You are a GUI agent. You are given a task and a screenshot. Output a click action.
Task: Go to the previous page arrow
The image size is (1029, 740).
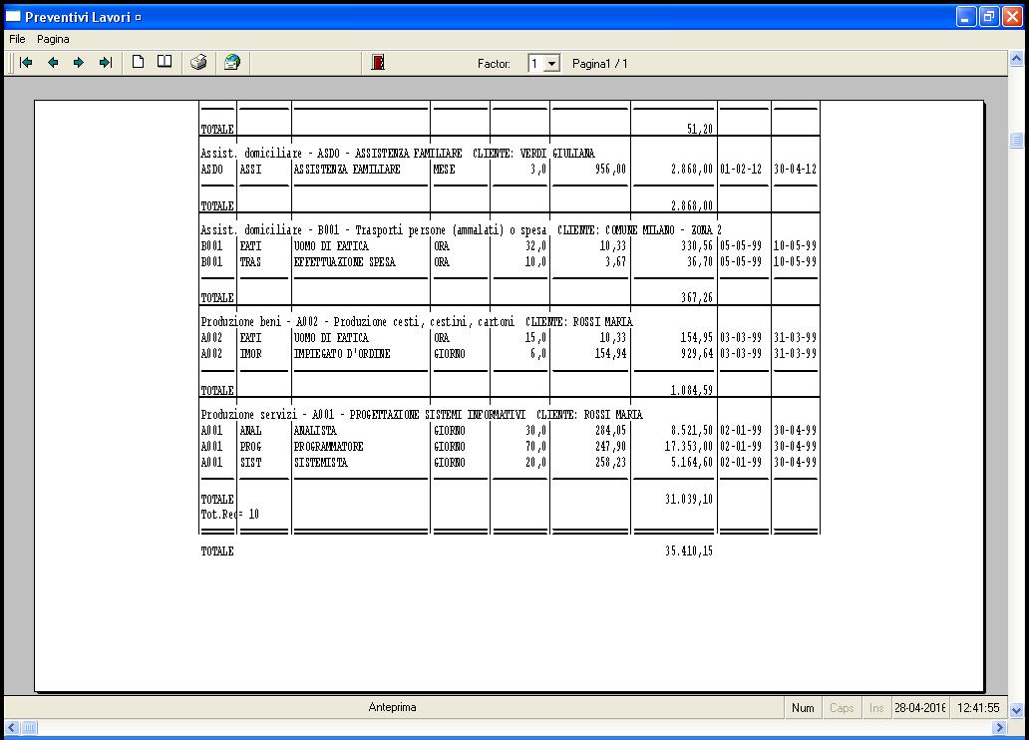[53, 63]
